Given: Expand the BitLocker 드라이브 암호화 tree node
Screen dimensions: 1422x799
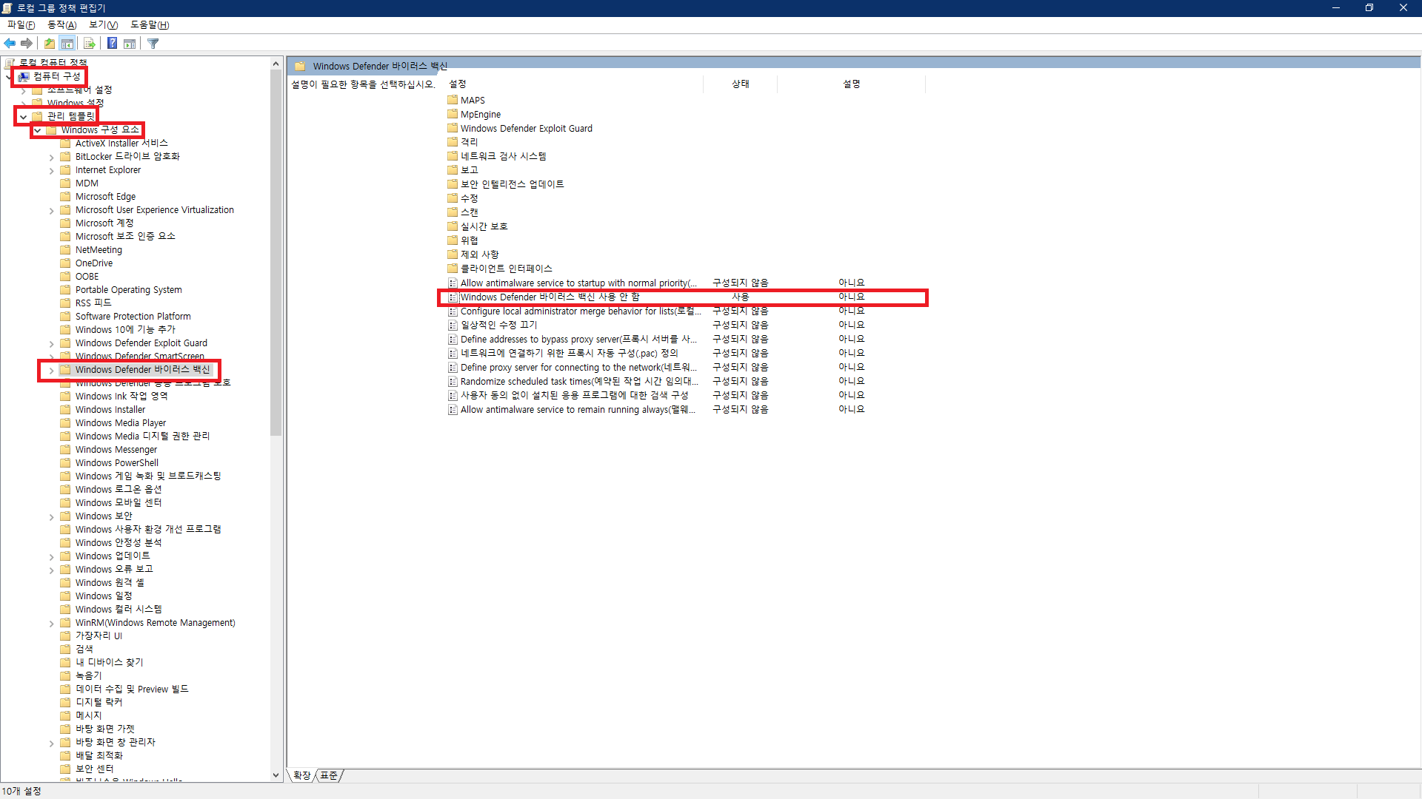Looking at the screenshot, I should (51, 157).
